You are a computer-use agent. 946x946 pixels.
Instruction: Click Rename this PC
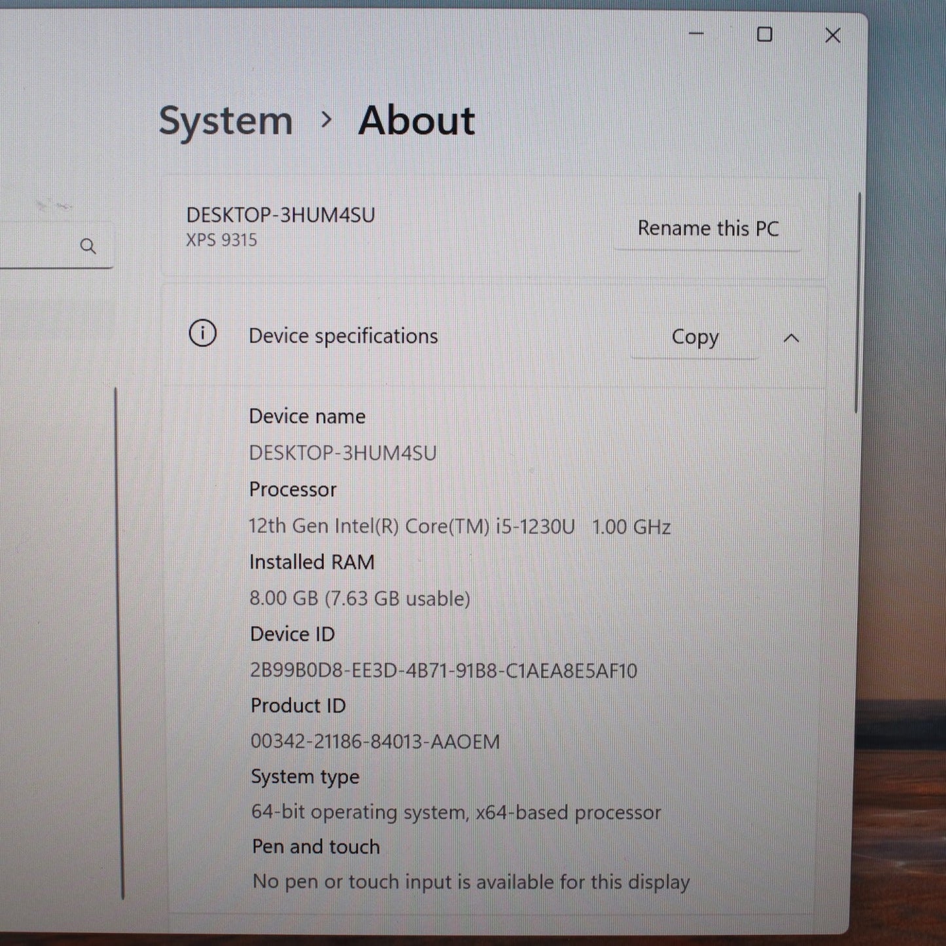coord(708,228)
